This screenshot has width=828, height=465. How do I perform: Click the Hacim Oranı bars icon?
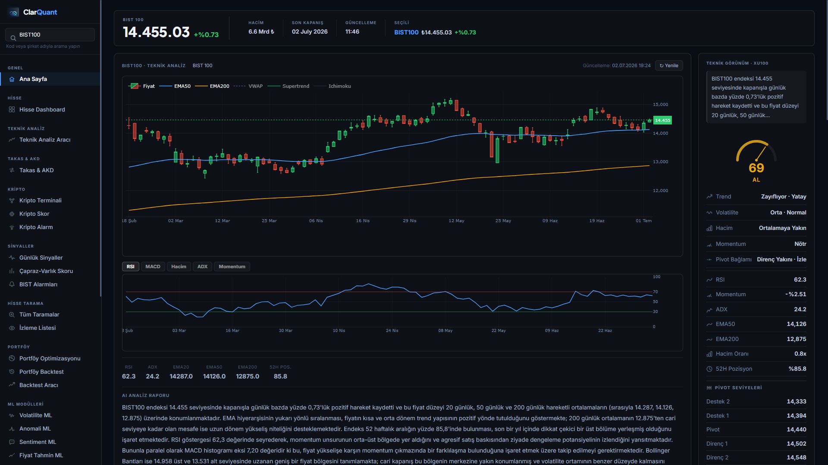709,354
